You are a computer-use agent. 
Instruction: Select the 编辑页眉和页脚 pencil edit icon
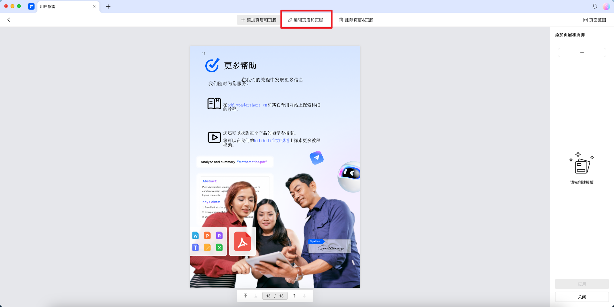click(x=290, y=20)
